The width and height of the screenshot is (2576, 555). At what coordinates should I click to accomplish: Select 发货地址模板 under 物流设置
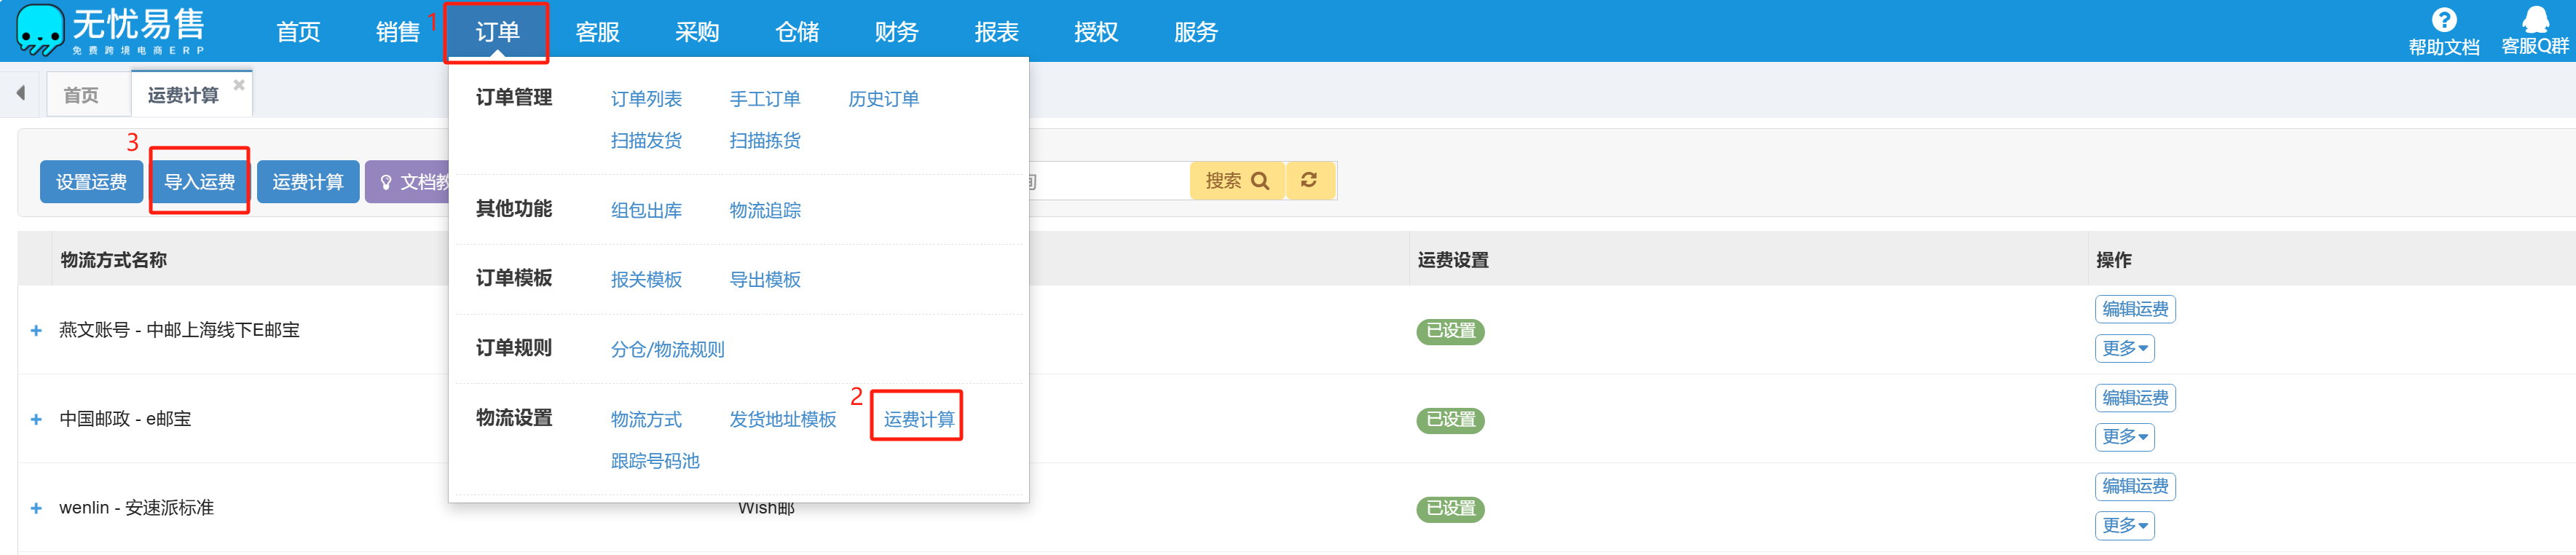[x=783, y=420]
